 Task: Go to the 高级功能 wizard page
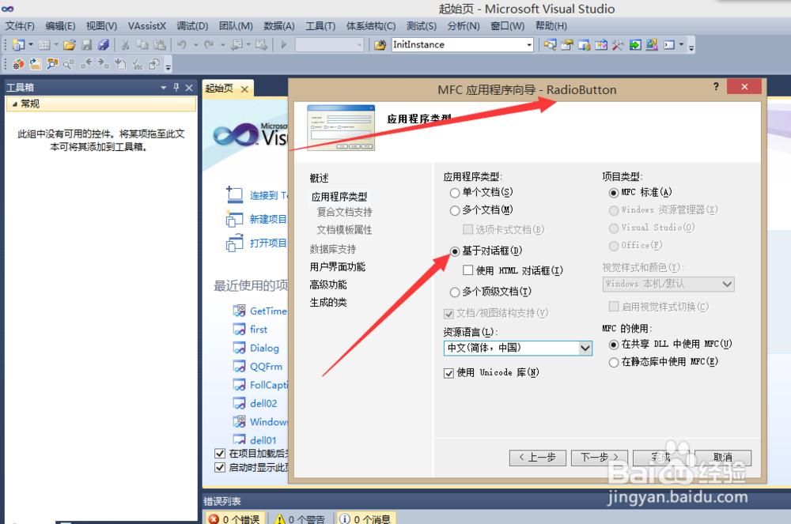pyautogui.click(x=328, y=285)
